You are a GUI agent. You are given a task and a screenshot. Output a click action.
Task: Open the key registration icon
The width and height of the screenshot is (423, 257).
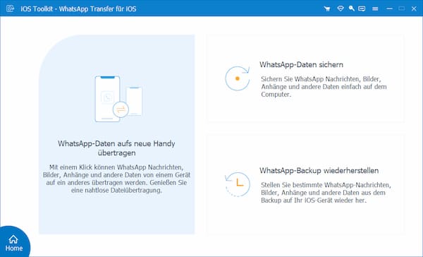351,8
